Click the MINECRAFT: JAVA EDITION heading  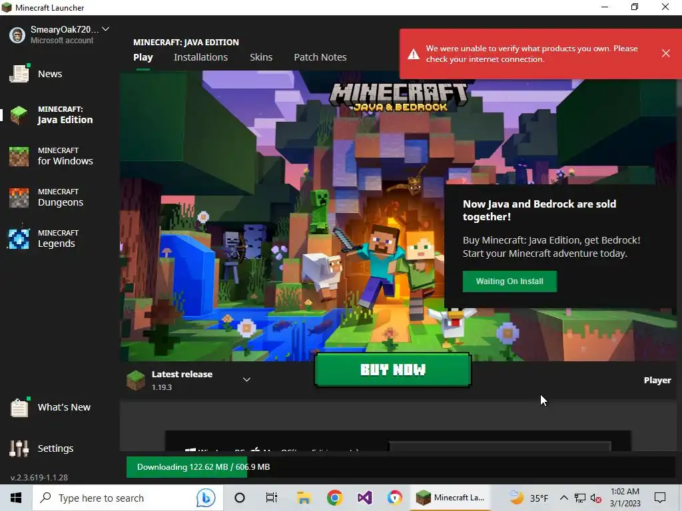click(186, 42)
